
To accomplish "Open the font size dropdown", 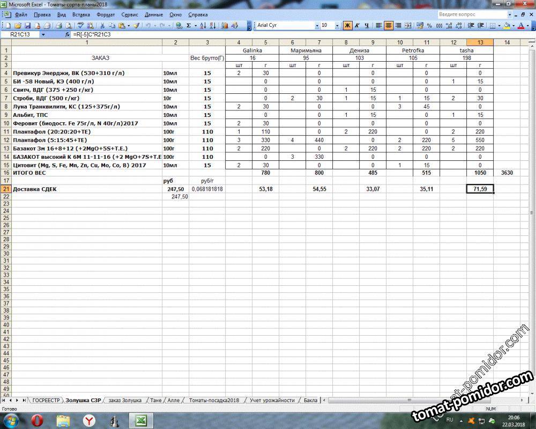I will pyautogui.click(x=337, y=25).
